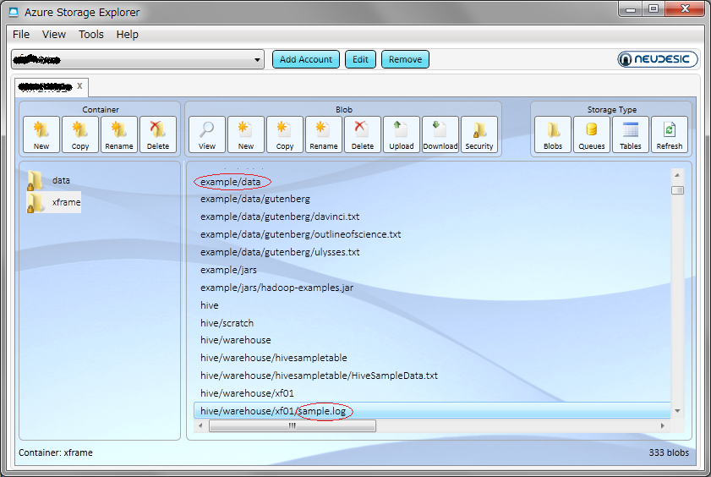This screenshot has width=711, height=477.
Task: Rename the selected container
Action: pos(119,134)
